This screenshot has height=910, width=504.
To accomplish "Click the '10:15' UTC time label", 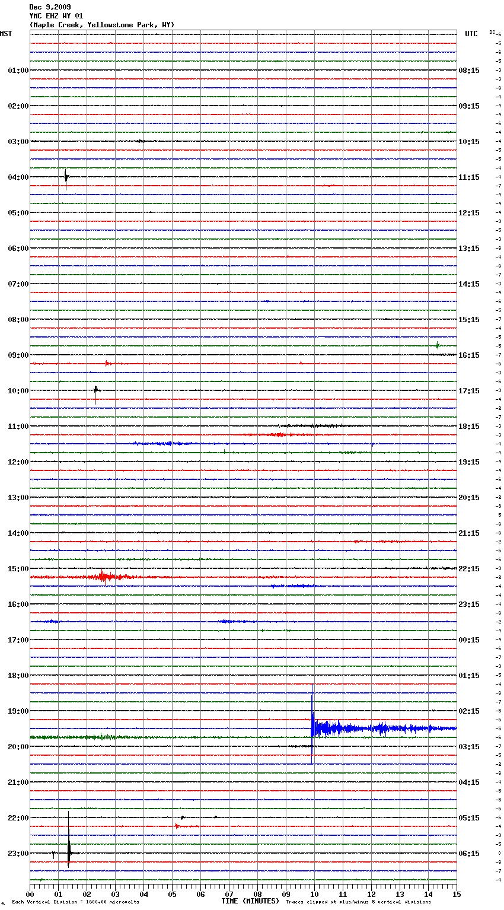I will 469,142.
